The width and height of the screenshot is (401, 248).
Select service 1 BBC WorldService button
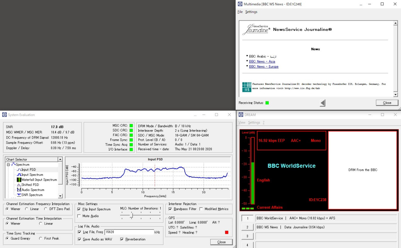[247, 218]
